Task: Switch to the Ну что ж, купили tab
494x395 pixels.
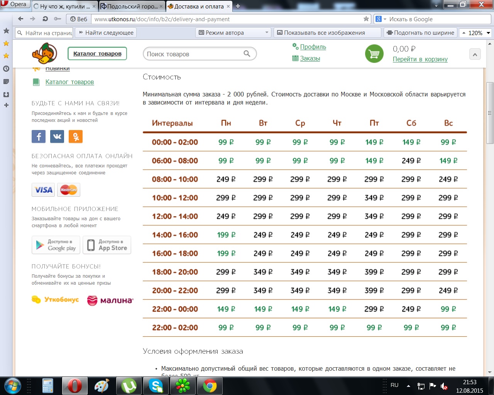Action: [x=64, y=6]
